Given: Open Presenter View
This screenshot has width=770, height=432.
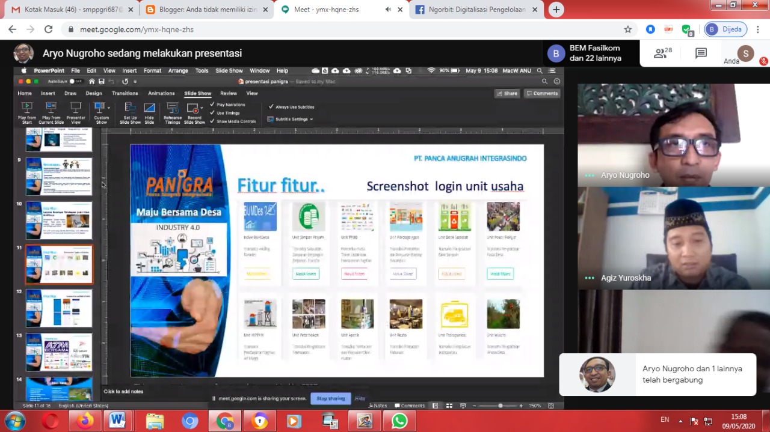Looking at the screenshot, I should tap(76, 108).
